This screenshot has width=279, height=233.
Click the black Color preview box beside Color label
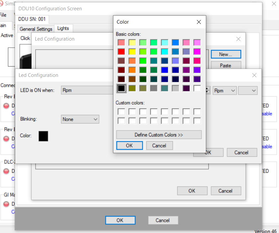43,136
